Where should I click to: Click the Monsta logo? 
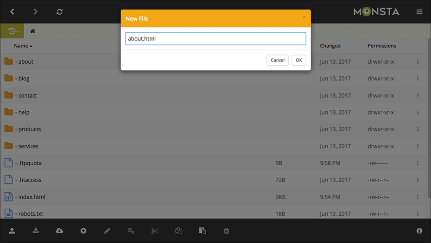(376, 12)
